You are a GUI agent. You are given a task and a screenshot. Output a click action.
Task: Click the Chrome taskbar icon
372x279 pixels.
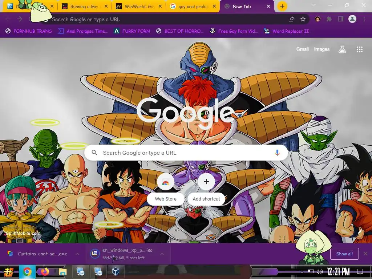coord(27,272)
